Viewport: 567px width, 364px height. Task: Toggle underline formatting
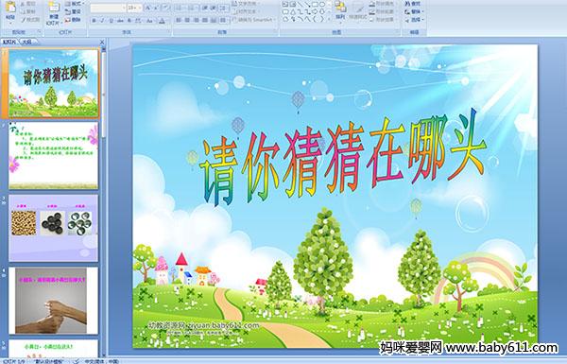(111, 21)
